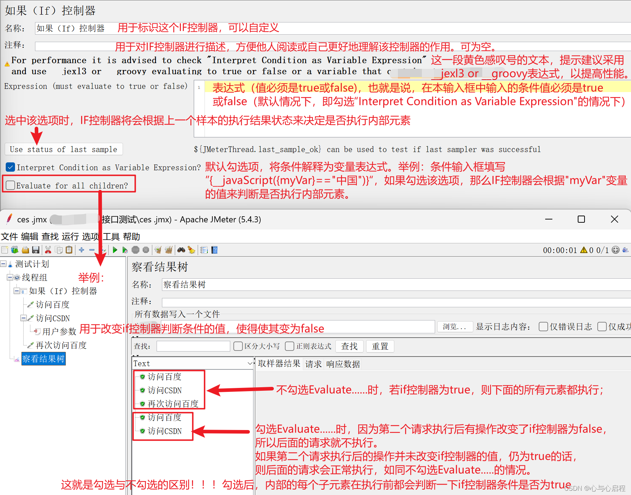631x495 pixels.
Task: Collapse the 测试计划 tree node
Action: point(3,264)
